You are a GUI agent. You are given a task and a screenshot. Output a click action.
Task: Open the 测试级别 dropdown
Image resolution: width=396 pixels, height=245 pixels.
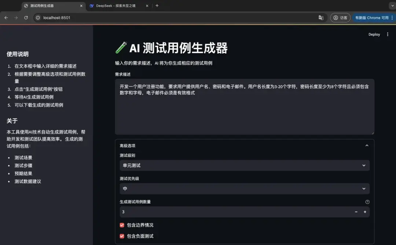tap(244, 165)
